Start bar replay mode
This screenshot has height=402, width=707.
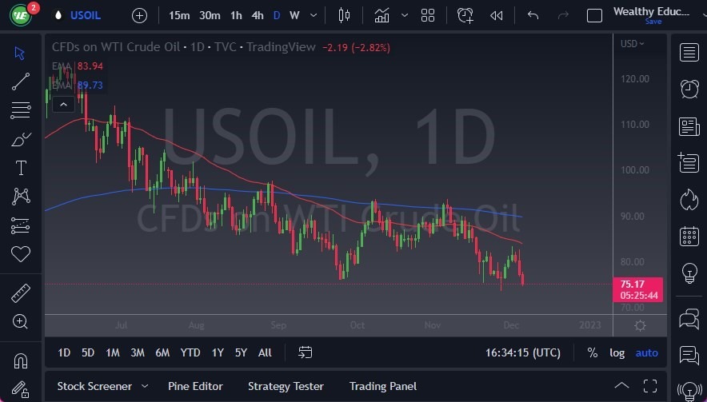(496, 16)
